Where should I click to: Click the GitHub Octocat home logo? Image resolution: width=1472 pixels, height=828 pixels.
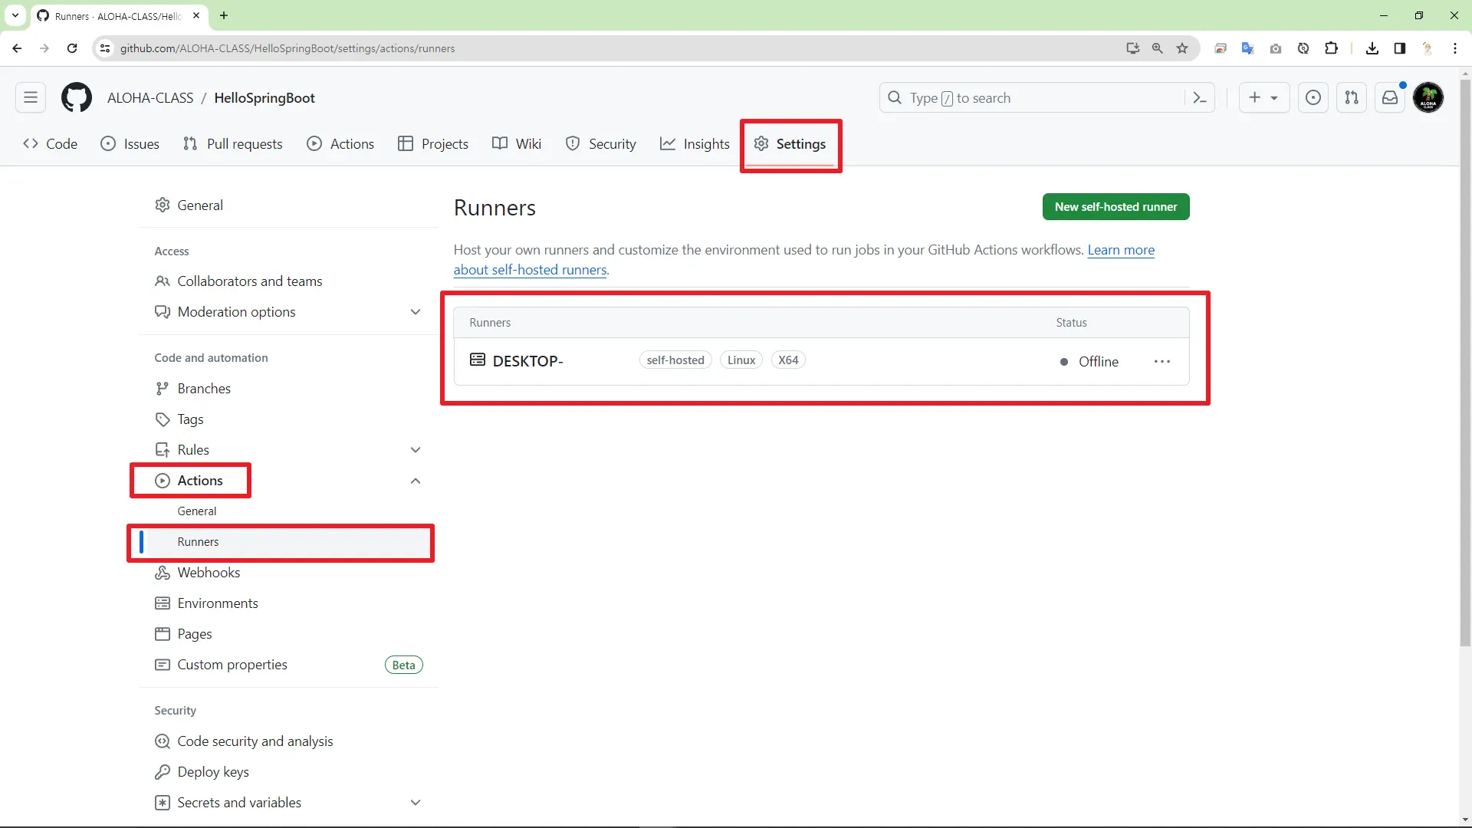[x=77, y=98]
